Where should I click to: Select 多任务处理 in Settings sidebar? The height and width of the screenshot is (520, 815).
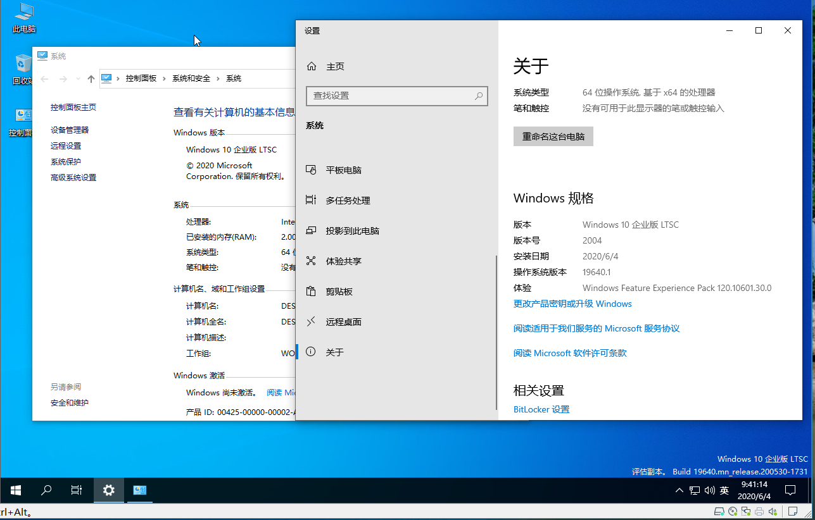[396, 201]
